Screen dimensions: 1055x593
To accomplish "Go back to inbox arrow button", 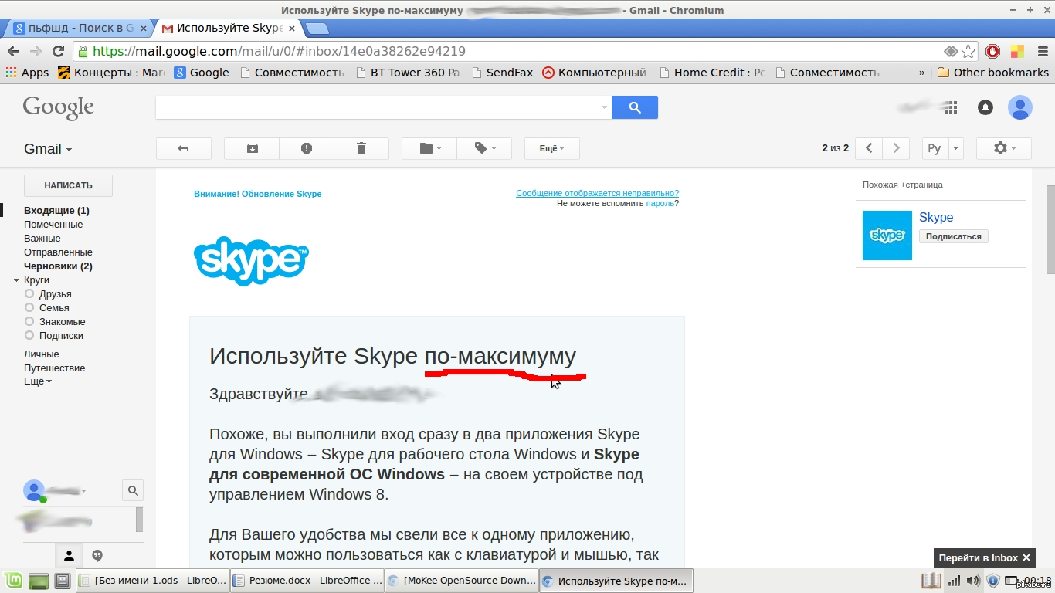I will 183,148.
